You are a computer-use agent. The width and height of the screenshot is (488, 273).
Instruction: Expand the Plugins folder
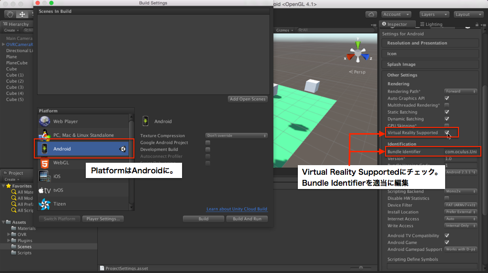9,240
